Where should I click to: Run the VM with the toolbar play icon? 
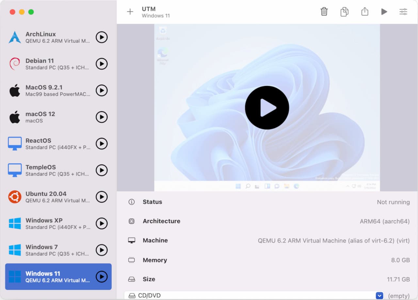[x=384, y=12]
